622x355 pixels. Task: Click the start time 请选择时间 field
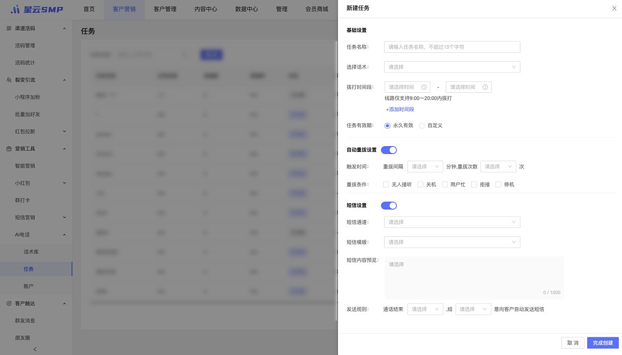click(x=407, y=87)
